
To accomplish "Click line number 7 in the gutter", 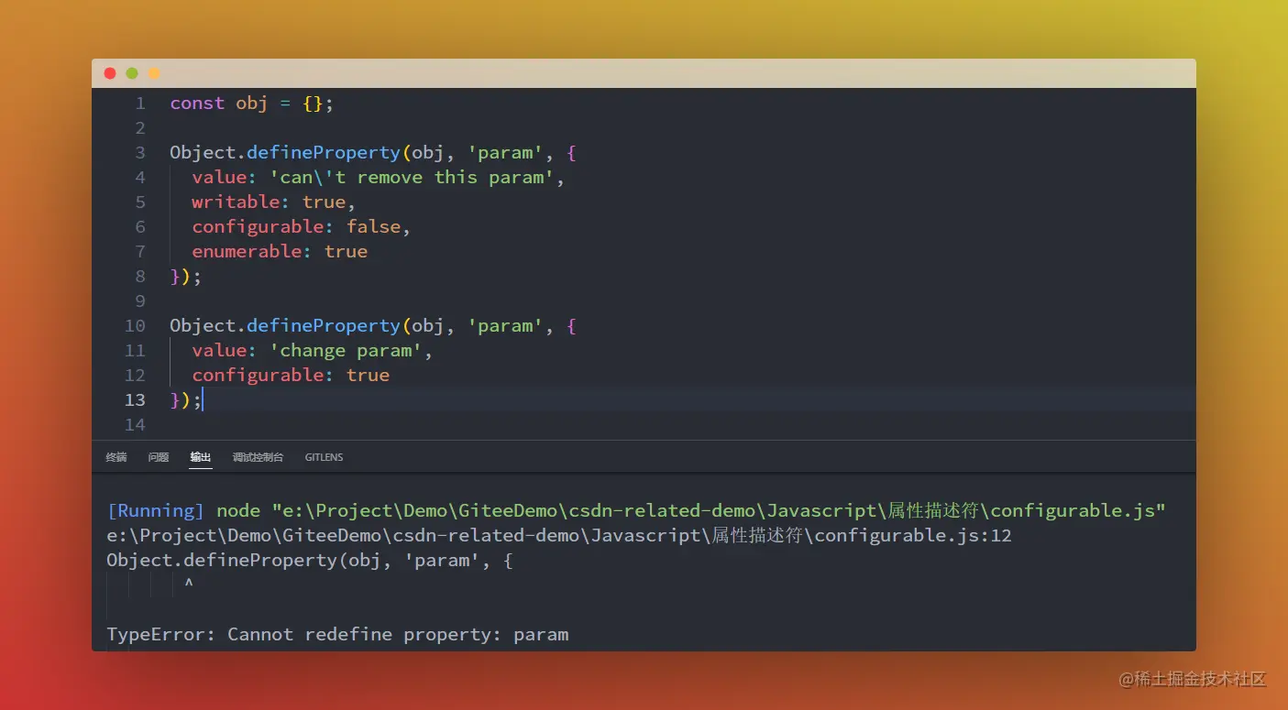I will 140,252.
